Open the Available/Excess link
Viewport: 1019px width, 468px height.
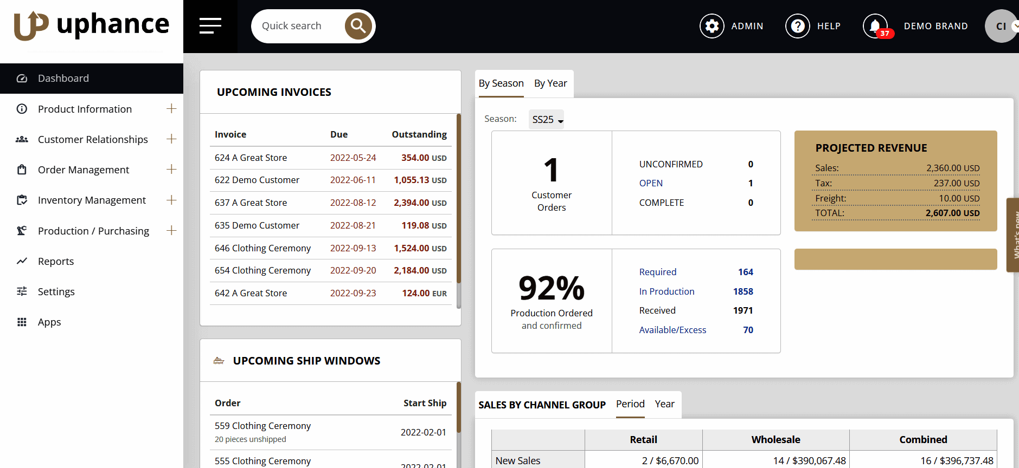click(672, 330)
